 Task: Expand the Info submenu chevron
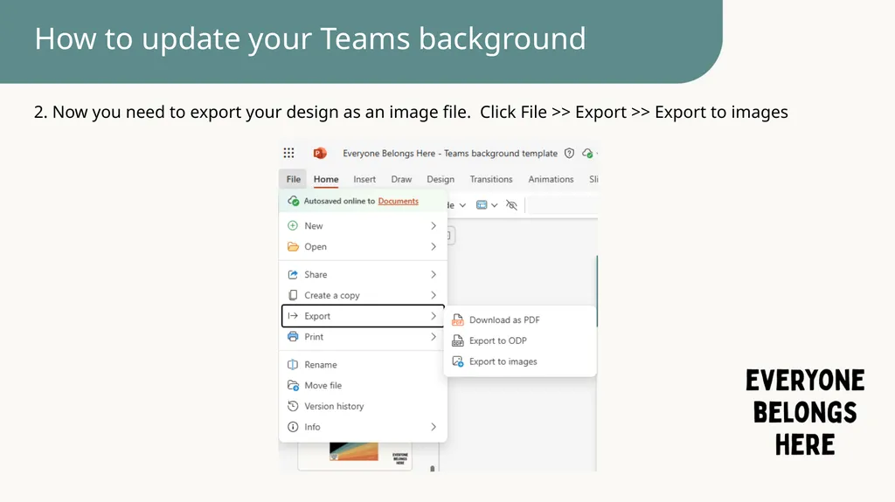click(434, 427)
